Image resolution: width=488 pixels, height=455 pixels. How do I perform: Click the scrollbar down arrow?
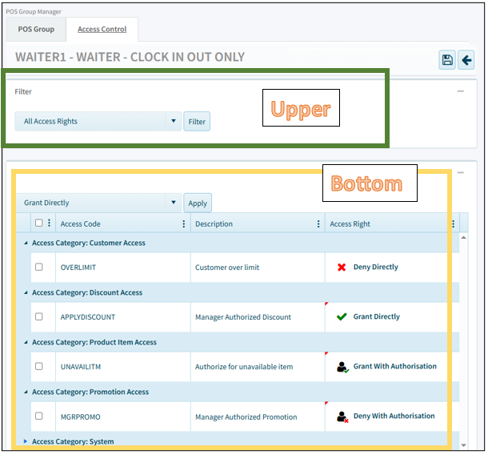464,445
